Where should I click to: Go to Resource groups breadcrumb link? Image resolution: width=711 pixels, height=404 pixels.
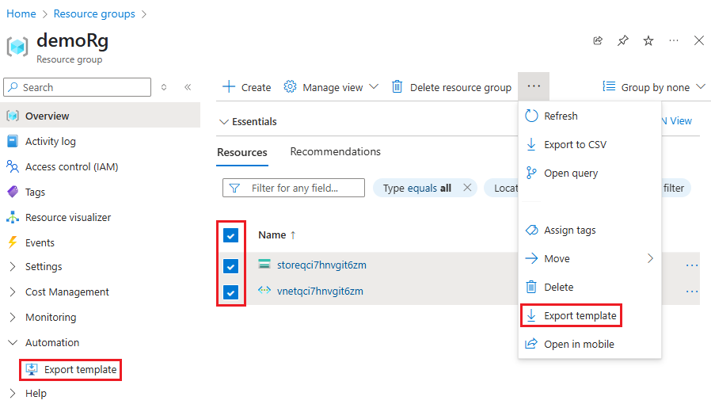94,14
